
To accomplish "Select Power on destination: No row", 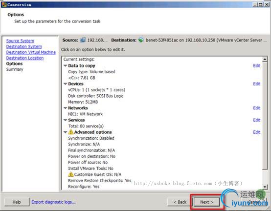I will (92, 156).
